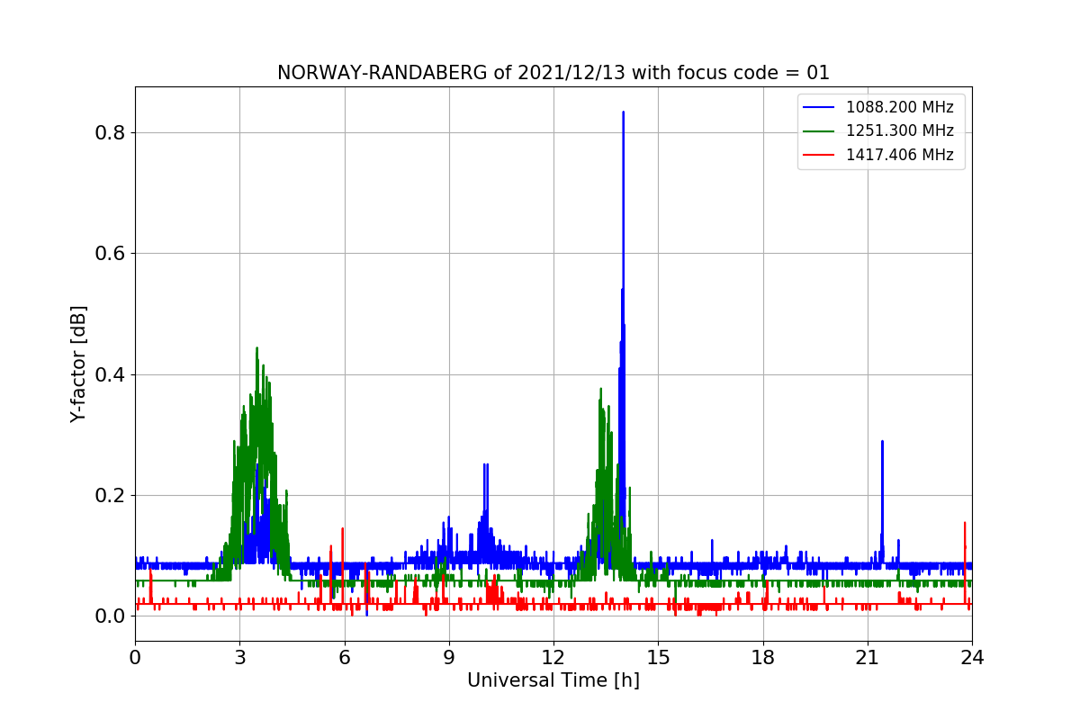Click the 0.6 y-axis tick label
Image resolution: width=1080 pixels, height=720 pixels.
pyautogui.click(x=111, y=253)
